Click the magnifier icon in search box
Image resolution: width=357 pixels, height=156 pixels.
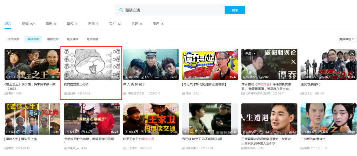(x=121, y=10)
